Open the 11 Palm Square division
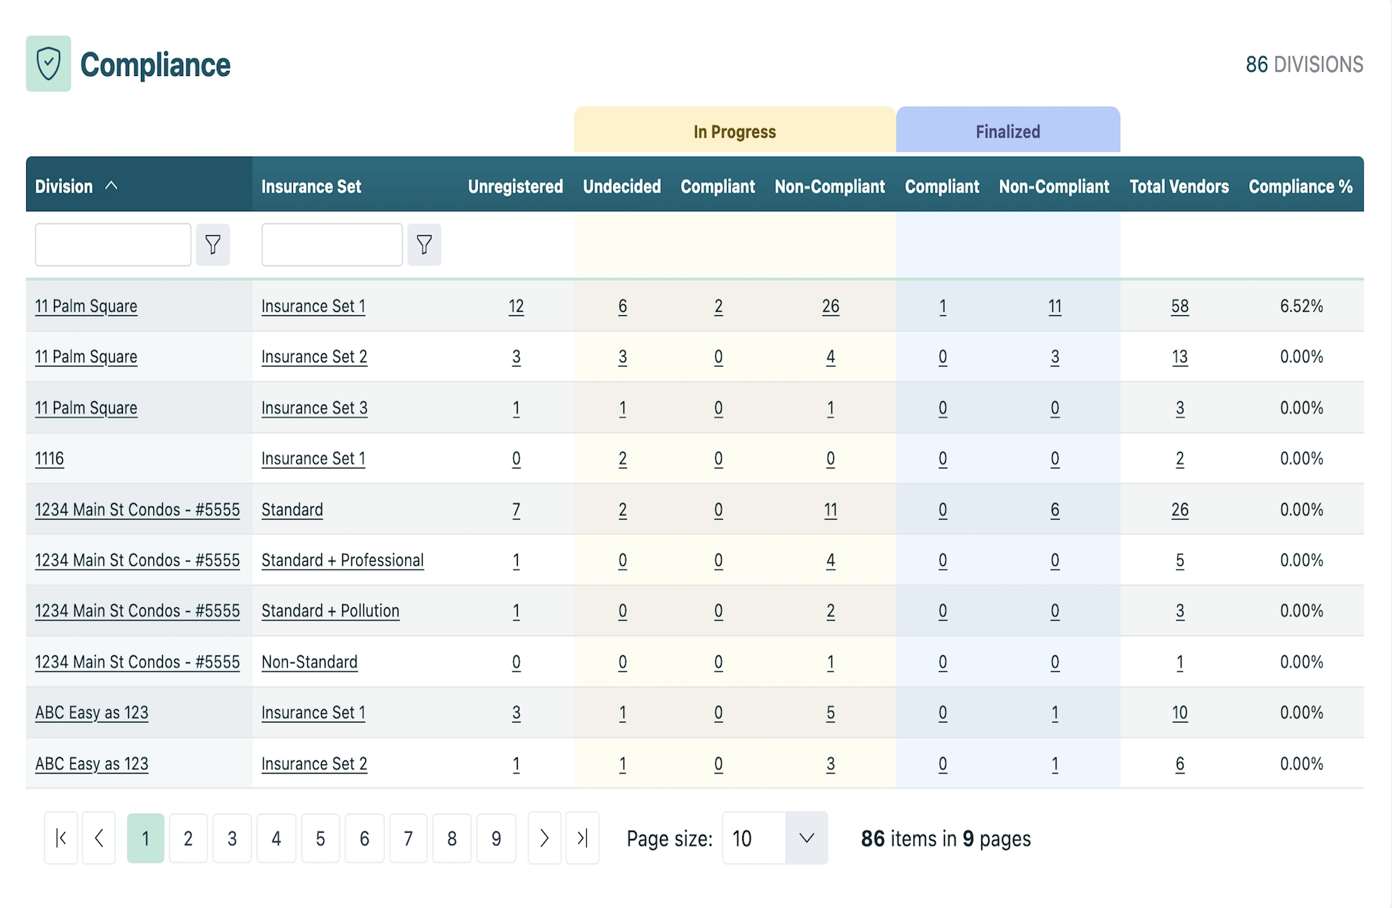1392x908 pixels. coord(86,306)
